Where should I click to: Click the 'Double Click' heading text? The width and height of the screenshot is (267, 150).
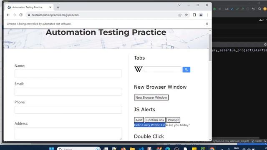(149, 136)
